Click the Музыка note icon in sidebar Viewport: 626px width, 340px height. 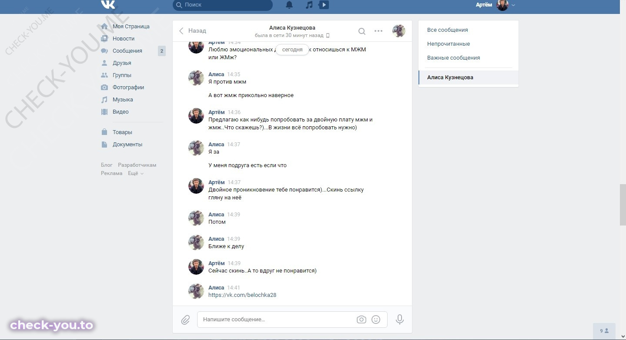click(x=104, y=100)
